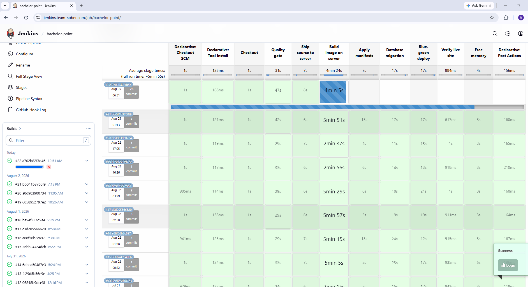Click Jenkins logo home icon
Image resolution: width=528 pixels, height=287 pixels.
(10, 34)
